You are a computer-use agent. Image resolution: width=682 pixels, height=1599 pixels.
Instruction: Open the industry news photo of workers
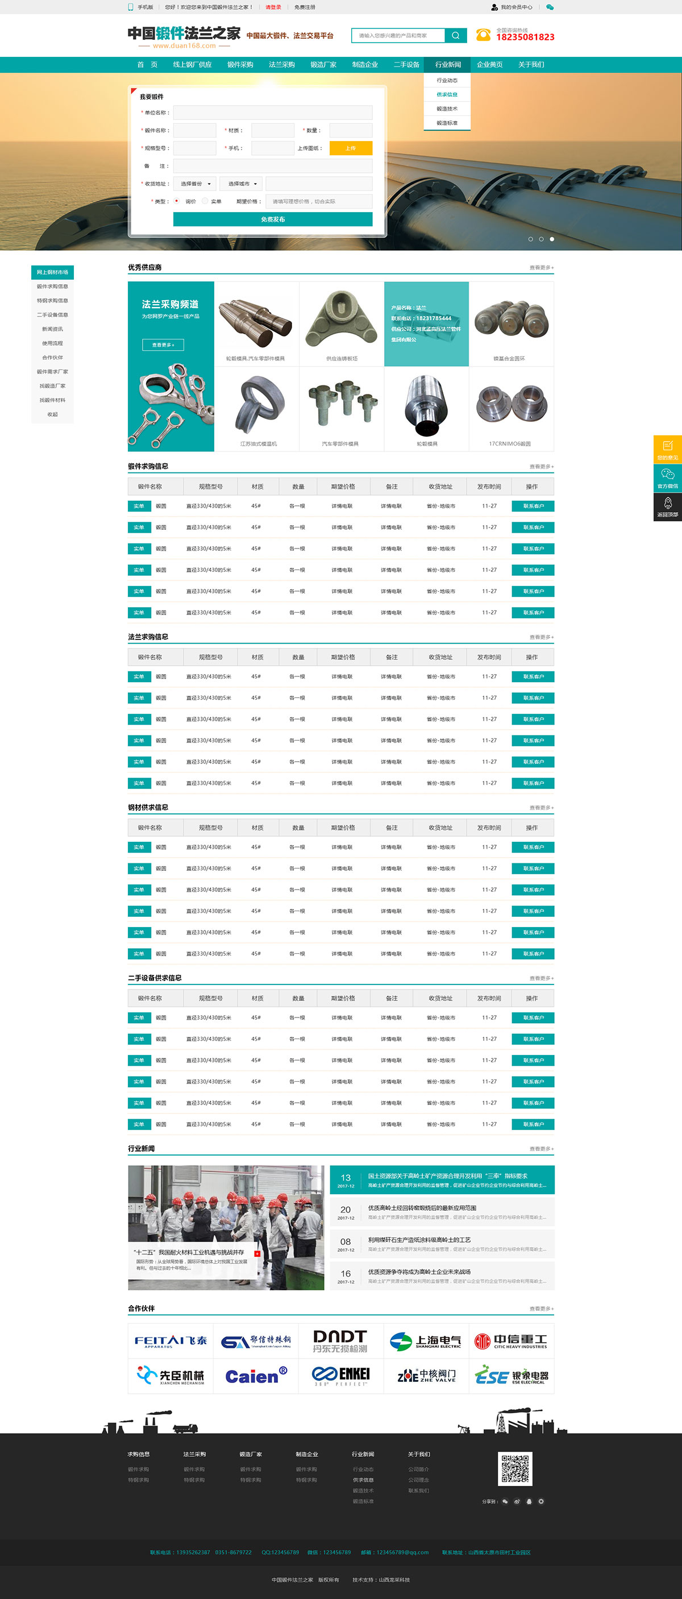tap(226, 1227)
